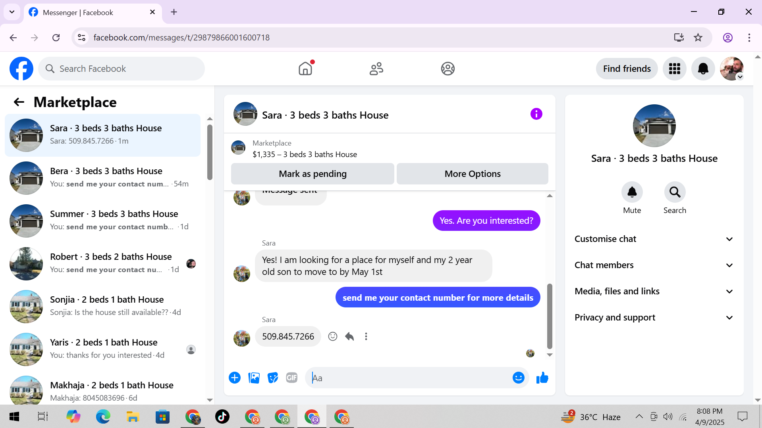762x428 pixels.
Task: Open Sonjia's 2 beds 1 bath conversation
Action: [x=102, y=307]
